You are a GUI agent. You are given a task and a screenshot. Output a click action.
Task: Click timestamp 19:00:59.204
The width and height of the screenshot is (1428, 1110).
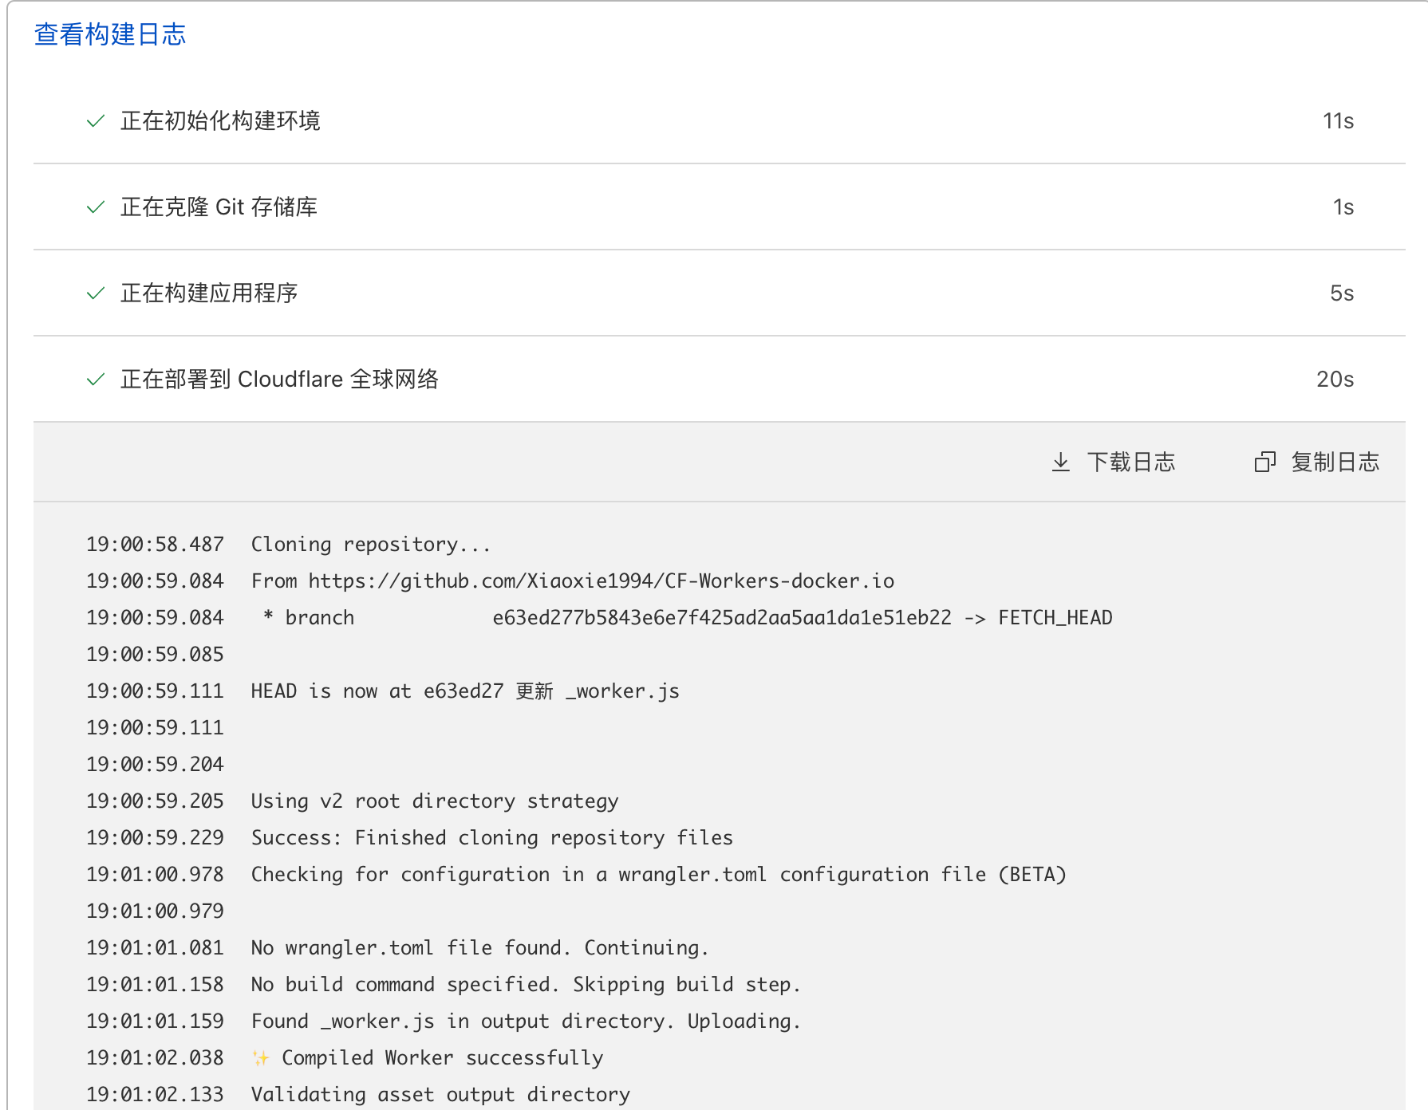(x=155, y=765)
